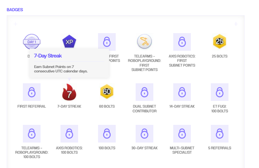The height and width of the screenshot is (168, 259).
Task: Click the locked Axis Robotics 100 Bolts badge
Action: point(69,133)
